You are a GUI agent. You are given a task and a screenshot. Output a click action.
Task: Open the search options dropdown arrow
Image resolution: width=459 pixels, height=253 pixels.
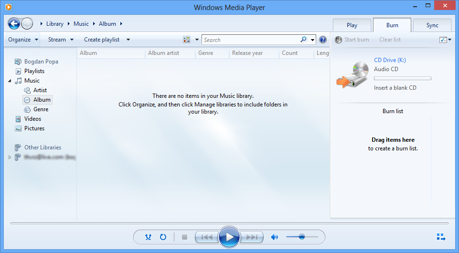(313, 40)
